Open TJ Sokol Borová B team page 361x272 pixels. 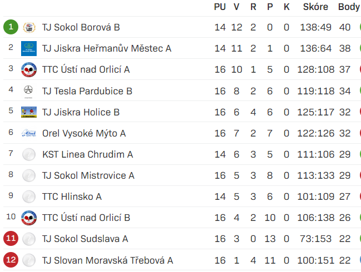tap(81, 27)
